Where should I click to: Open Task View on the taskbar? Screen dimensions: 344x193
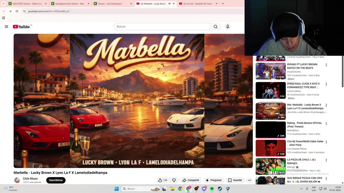click(x=164, y=189)
